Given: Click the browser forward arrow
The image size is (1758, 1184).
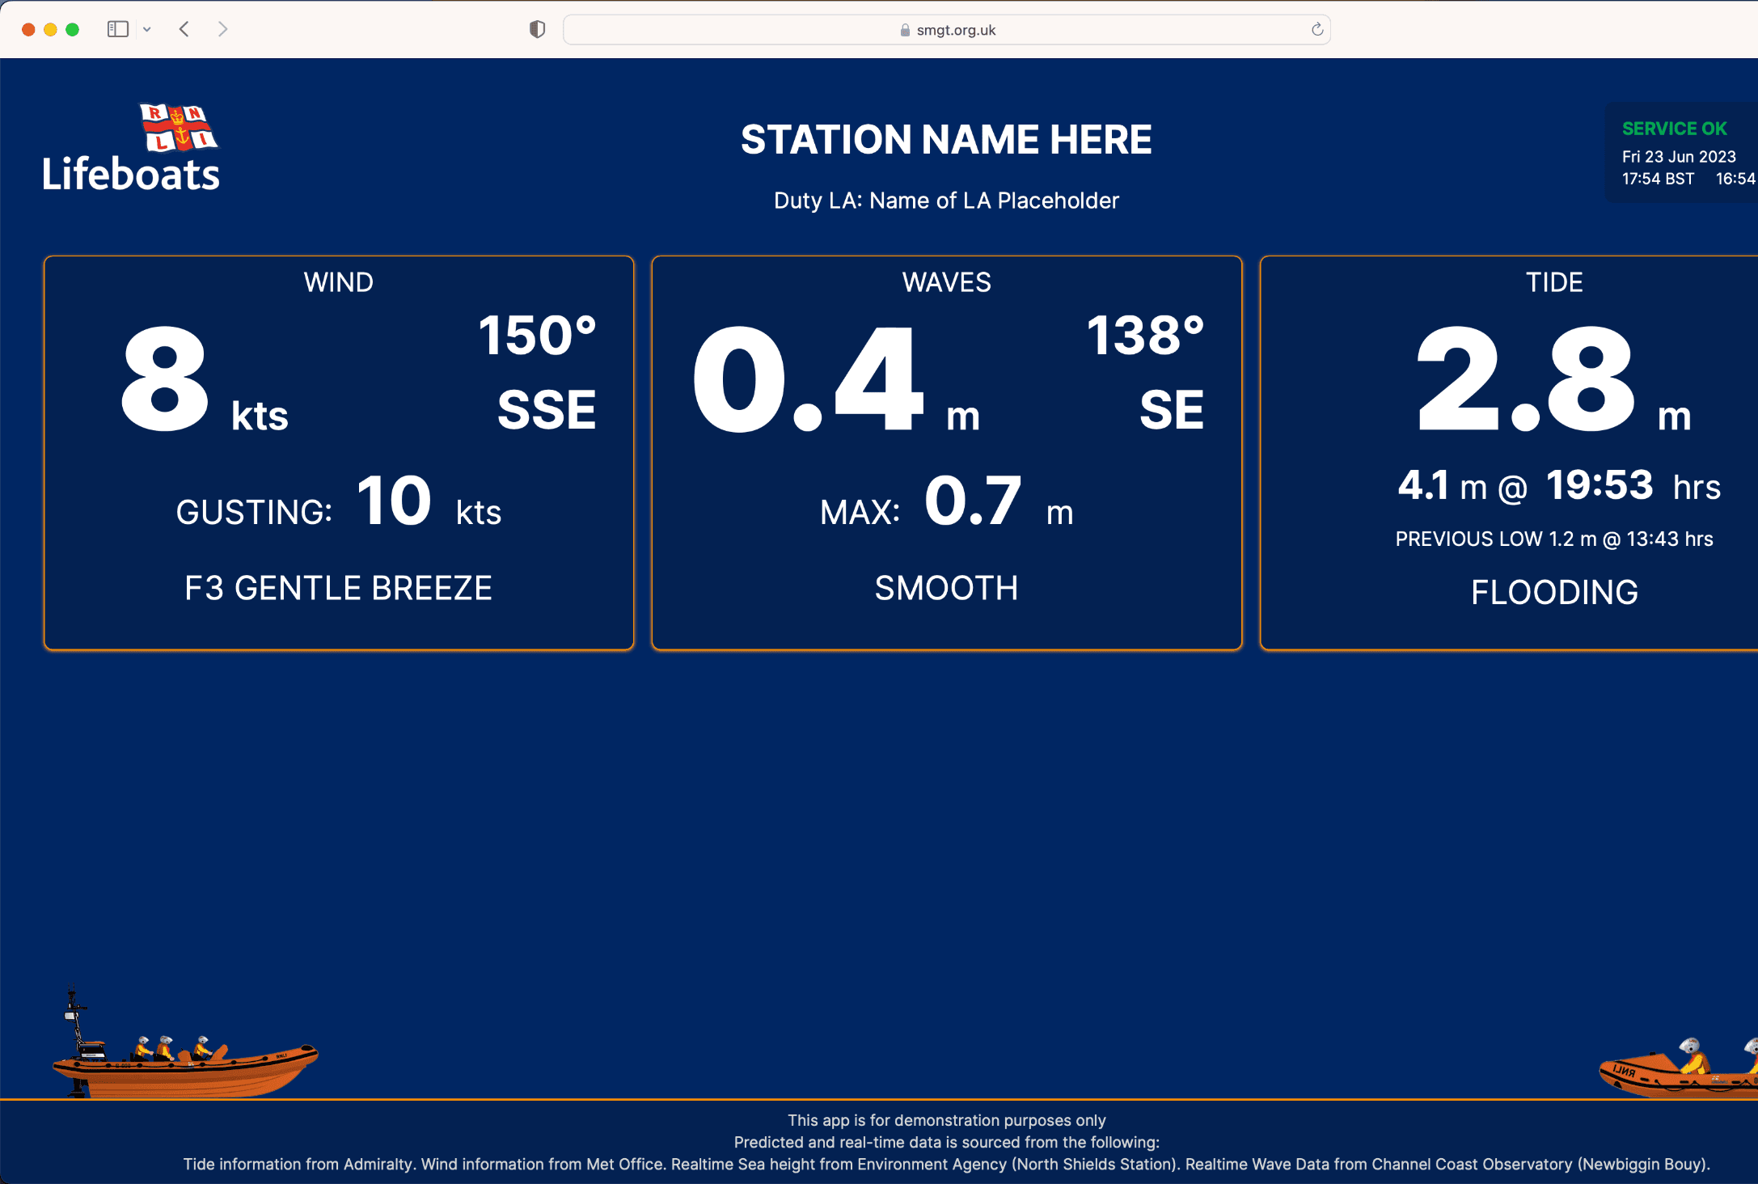Looking at the screenshot, I should [222, 29].
